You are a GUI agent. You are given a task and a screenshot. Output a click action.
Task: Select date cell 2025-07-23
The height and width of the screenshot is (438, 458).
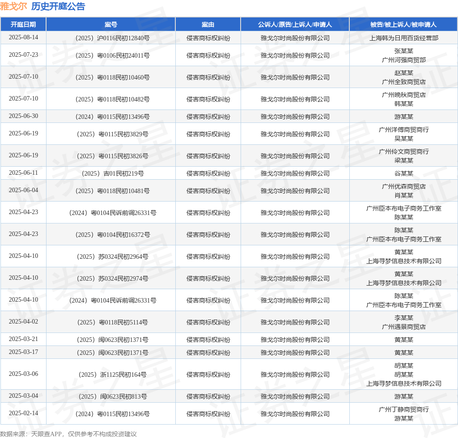(23, 55)
